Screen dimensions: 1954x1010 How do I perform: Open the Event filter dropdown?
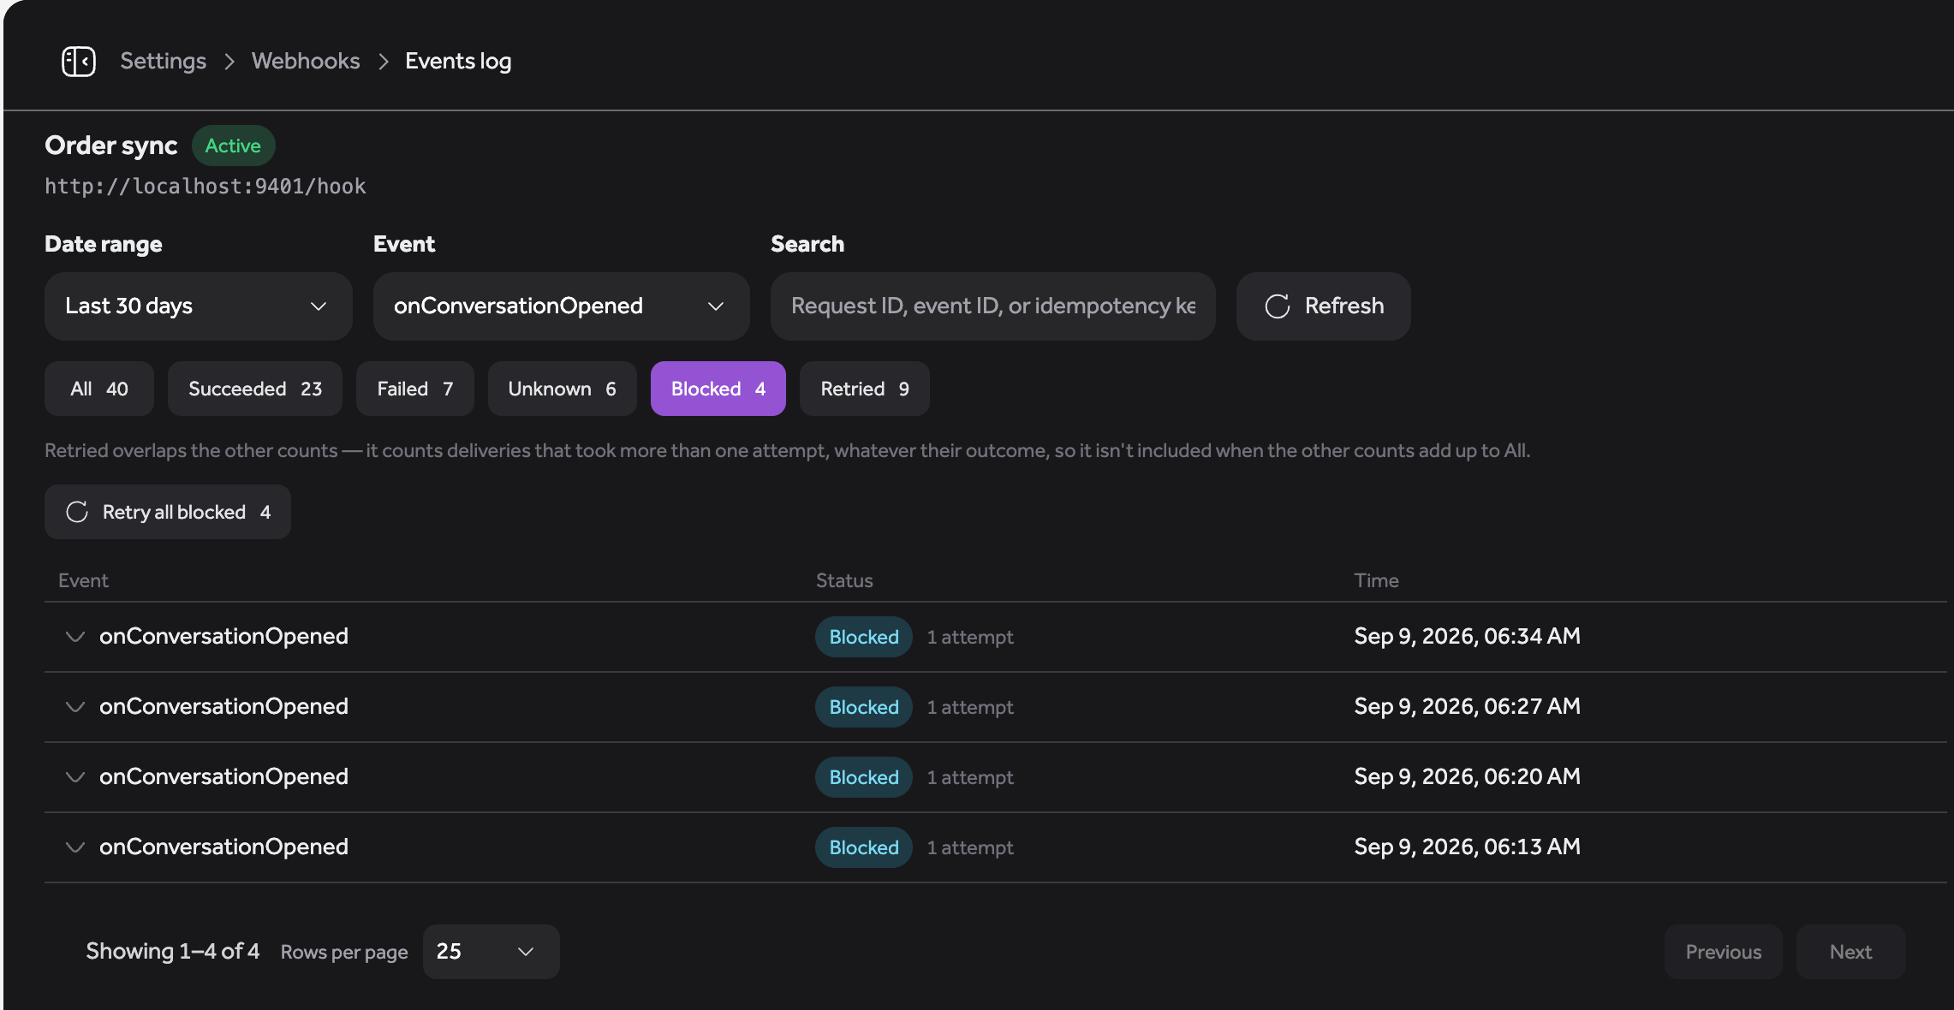point(562,306)
